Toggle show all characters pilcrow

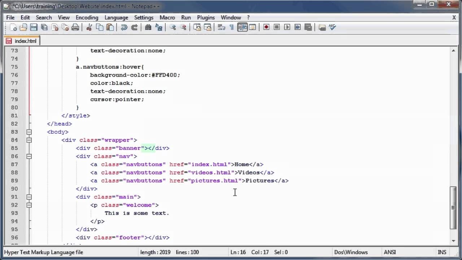point(231,27)
